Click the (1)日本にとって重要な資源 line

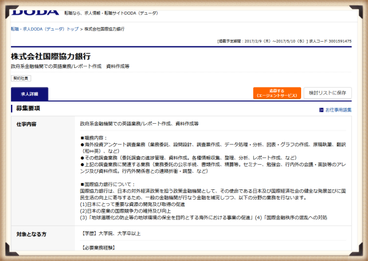click(x=132, y=204)
